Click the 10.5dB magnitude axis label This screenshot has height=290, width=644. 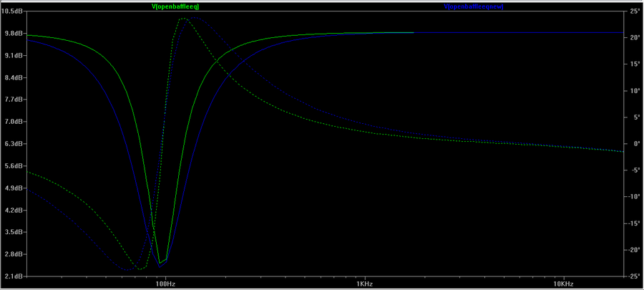coord(14,11)
